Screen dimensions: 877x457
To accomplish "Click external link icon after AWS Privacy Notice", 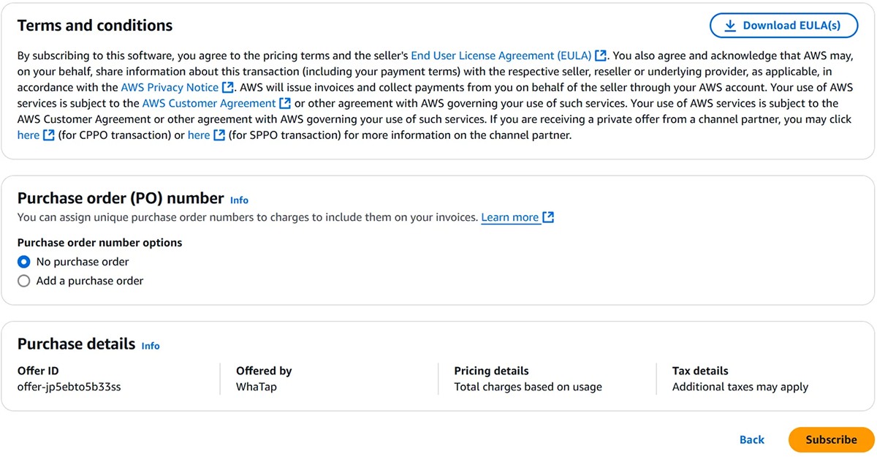I will coord(228,88).
